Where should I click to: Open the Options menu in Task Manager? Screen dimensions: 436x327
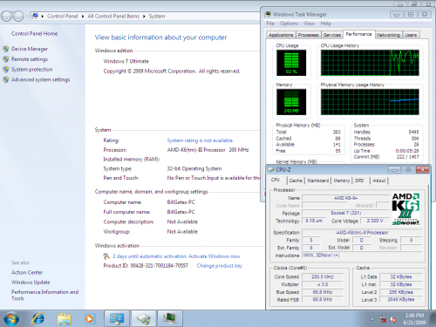click(x=289, y=24)
